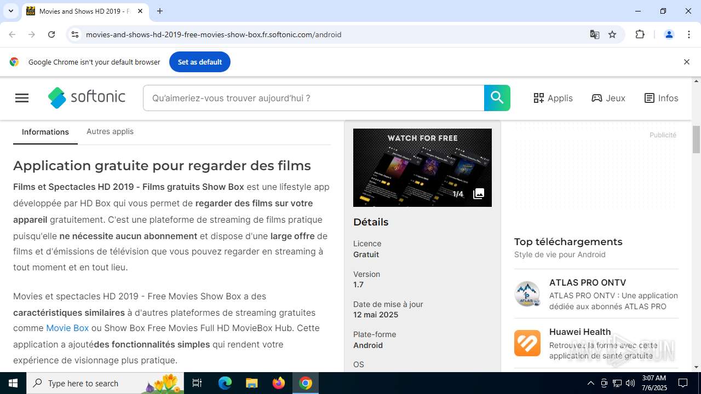Image resolution: width=701 pixels, height=394 pixels.
Task: Click the Top téléchargements heading
Action: (568, 241)
